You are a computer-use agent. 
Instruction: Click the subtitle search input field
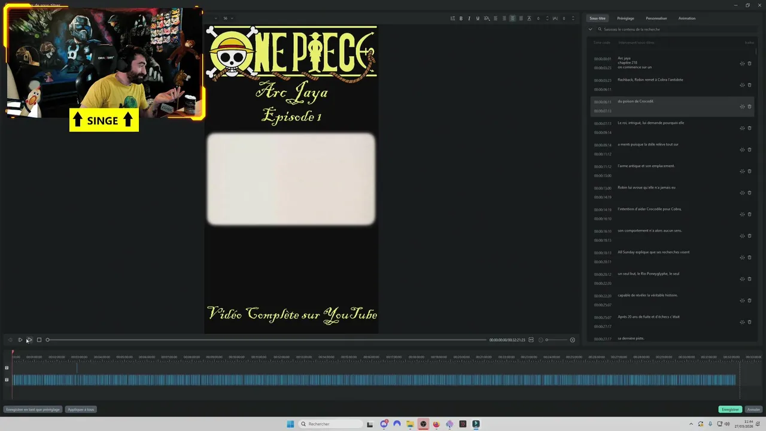point(676,29)
